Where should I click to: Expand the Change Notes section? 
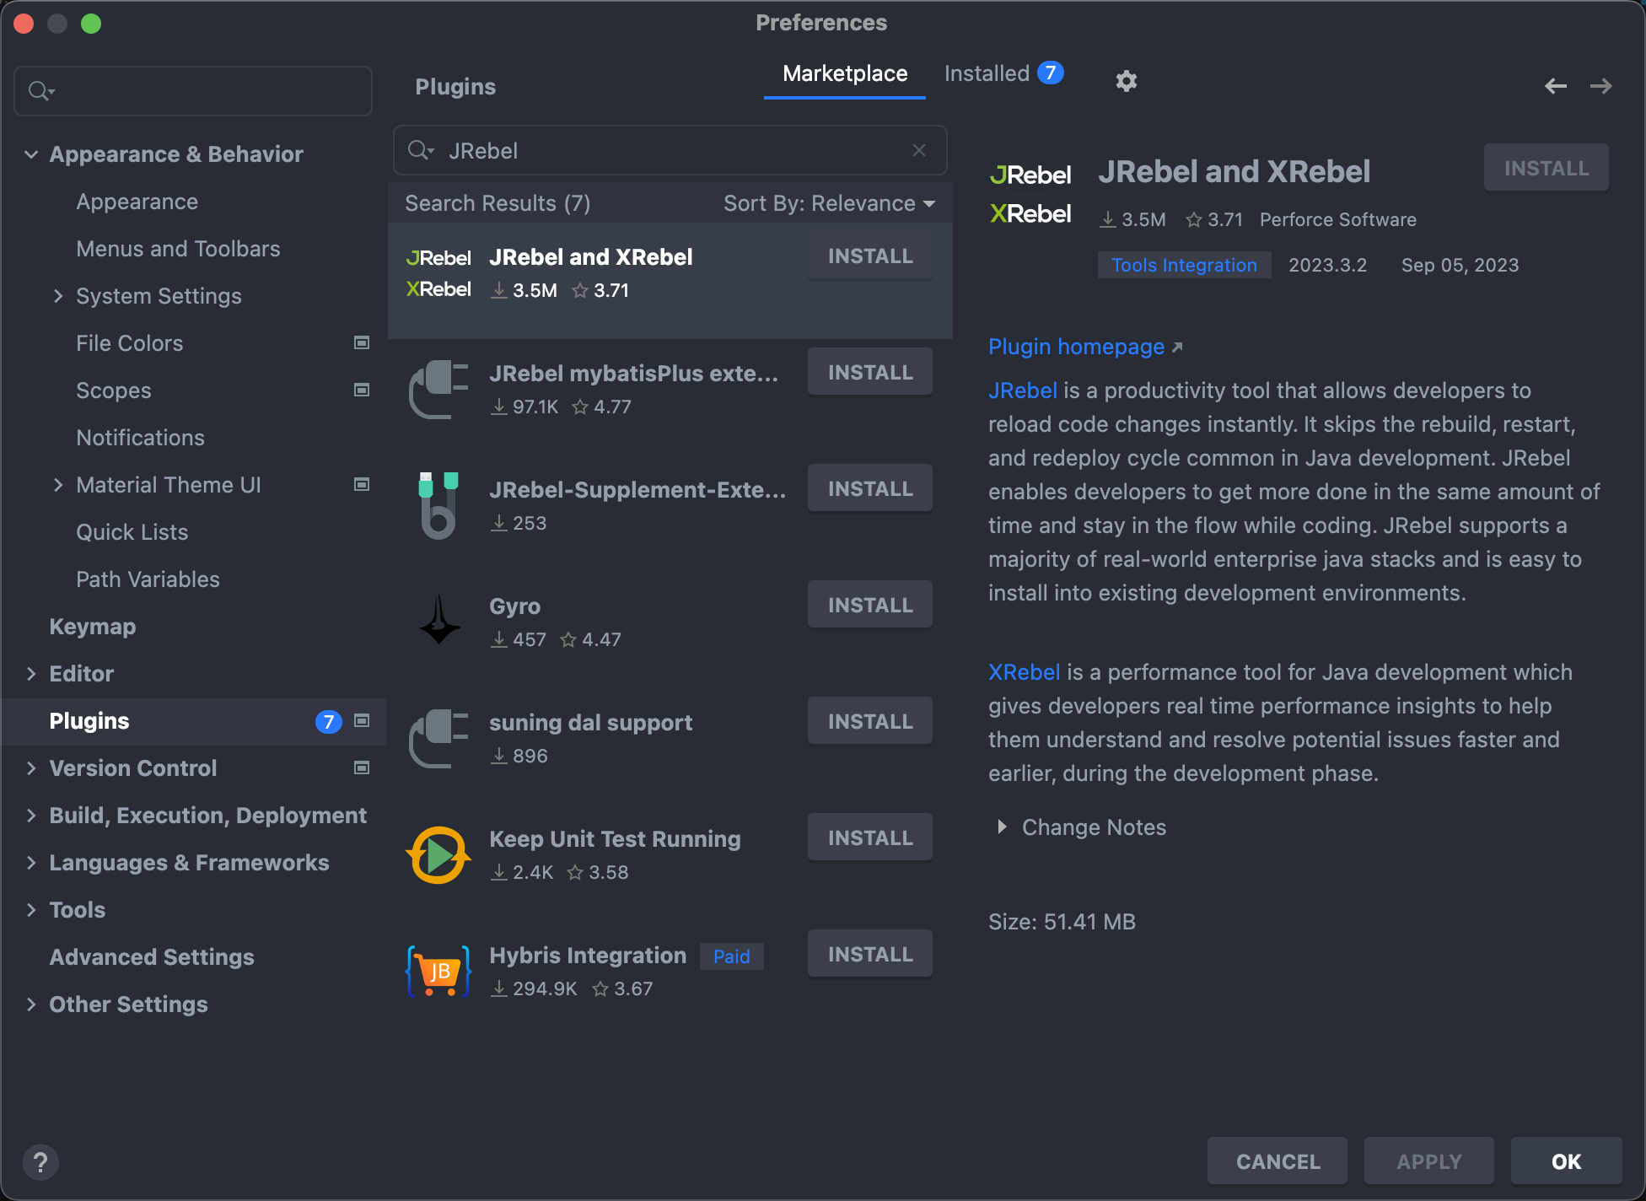[1002, 827]
